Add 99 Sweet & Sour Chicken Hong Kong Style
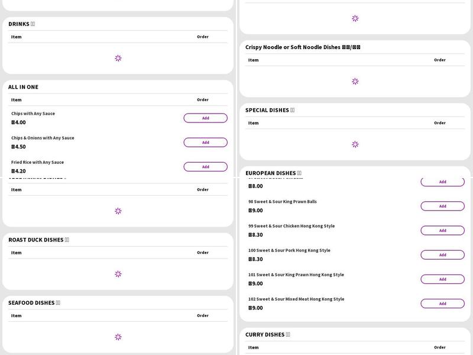Image resolution: width=473 pixels, height=355 pixels. (x=442, y=231)
